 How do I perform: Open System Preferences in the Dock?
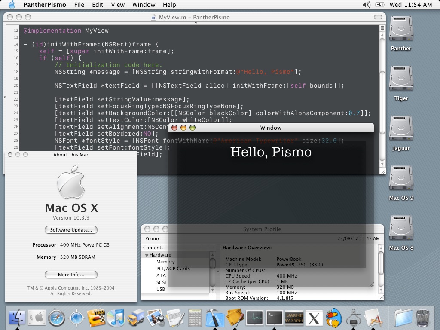click(37, 318)
